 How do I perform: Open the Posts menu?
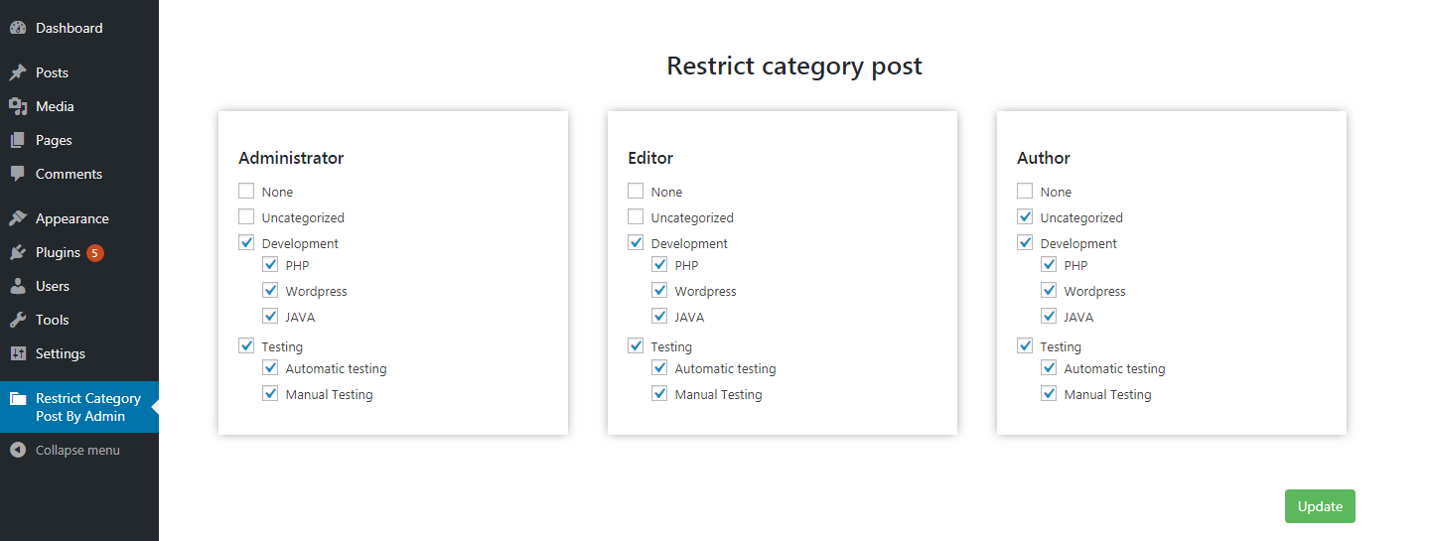tap(79, 72)
